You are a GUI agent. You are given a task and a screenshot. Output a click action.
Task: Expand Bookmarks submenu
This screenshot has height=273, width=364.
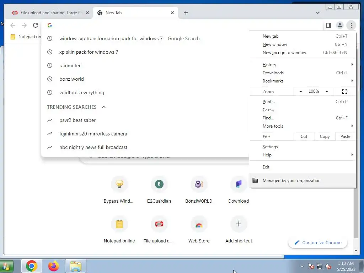303,81
